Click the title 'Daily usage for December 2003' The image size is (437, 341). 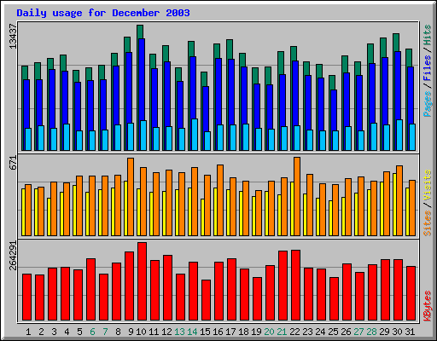(x=103, y=13)
